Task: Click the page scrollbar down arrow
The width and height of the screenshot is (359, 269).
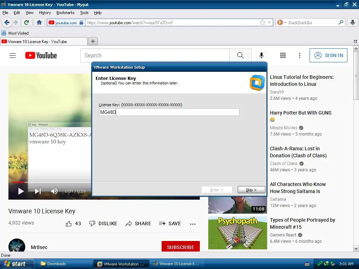Action: (356, 248)
